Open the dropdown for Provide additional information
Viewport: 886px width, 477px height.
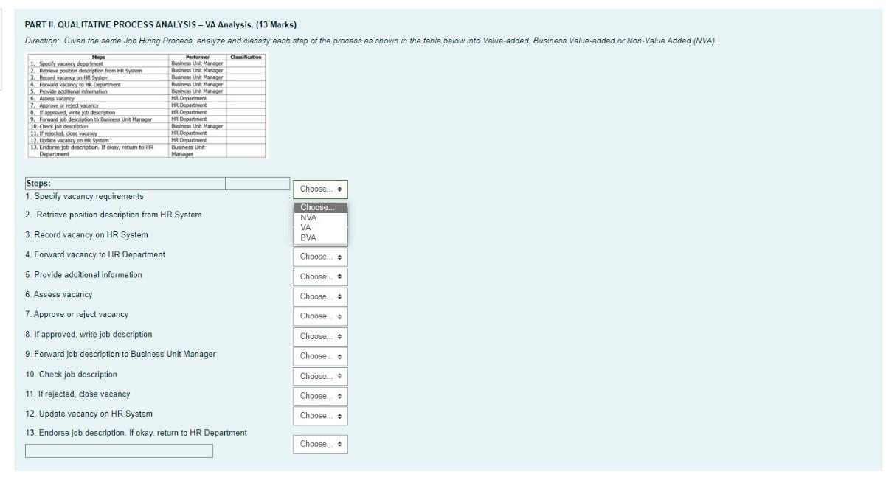click(320, 276)
